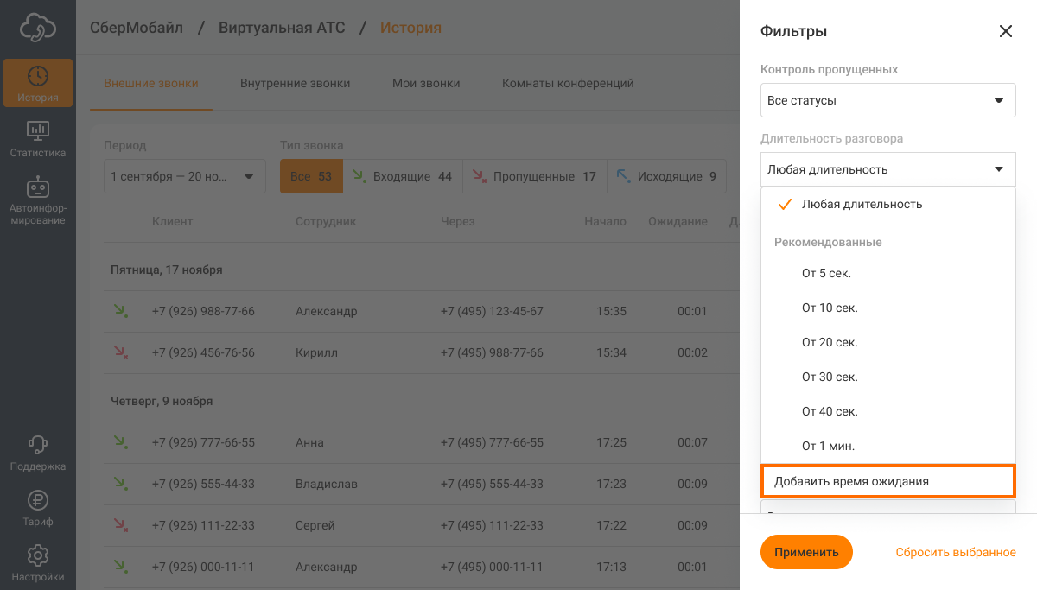Open the Статистика sidebar section

pyautogui.click(x=38, y=139)
